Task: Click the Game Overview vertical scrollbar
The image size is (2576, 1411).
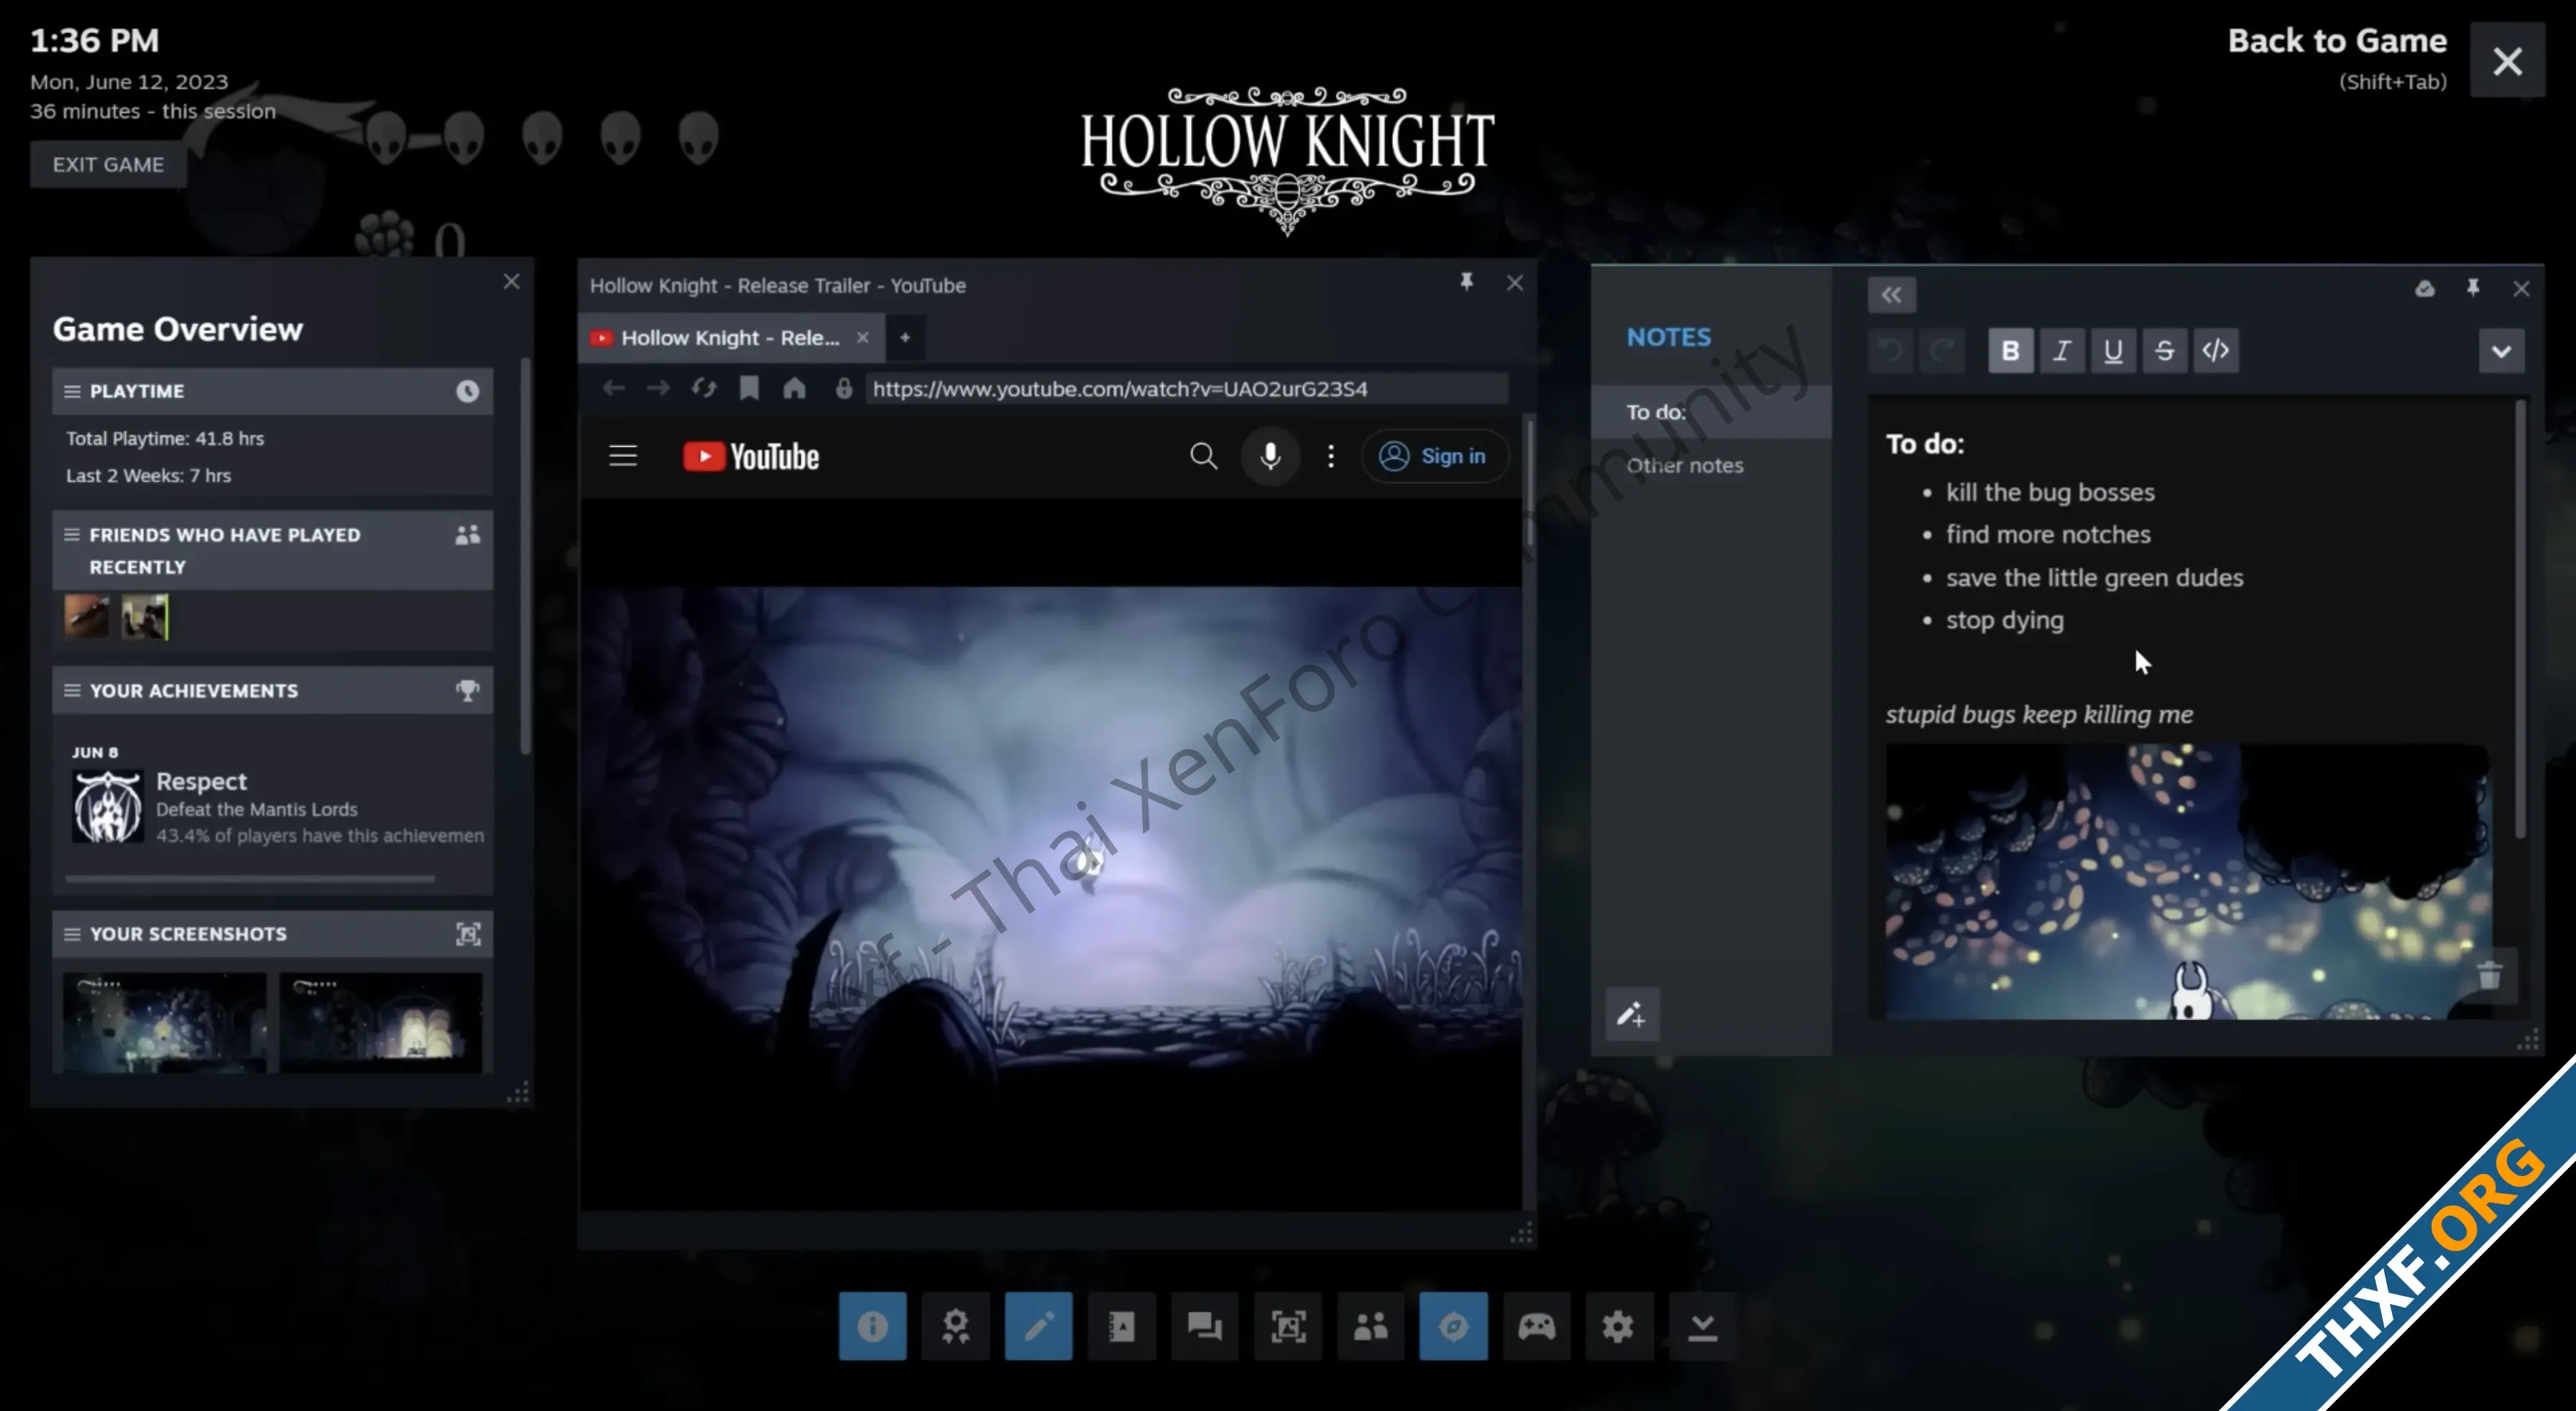Action: tap(526, 555)
